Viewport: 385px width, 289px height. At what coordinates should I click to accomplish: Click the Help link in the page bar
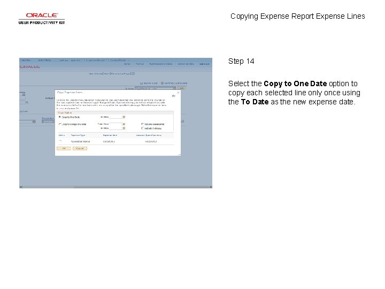106,73
